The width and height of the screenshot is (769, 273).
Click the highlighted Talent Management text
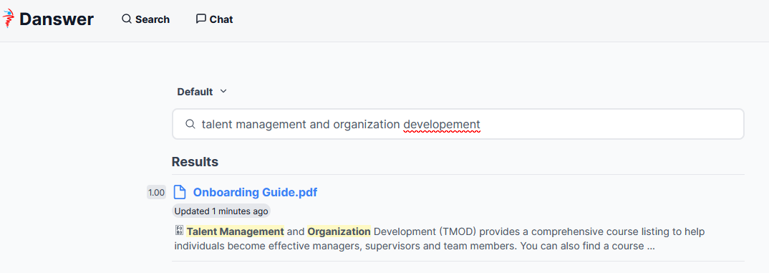(x=236, y=231)
